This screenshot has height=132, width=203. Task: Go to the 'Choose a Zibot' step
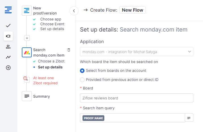coord(51,61)
